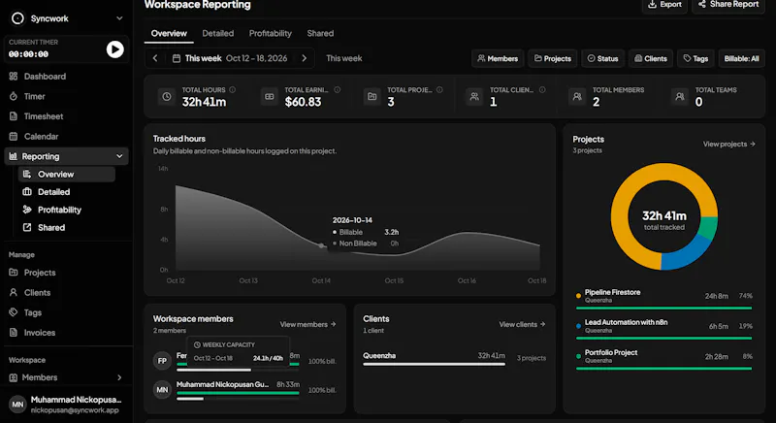
Task: Open the Billable: All filter
Action: [x=741, y=58]
